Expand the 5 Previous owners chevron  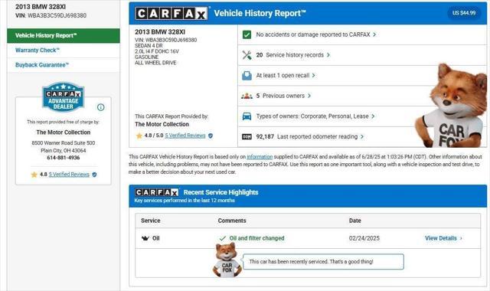pyautogui.click(x=309, y=96)
